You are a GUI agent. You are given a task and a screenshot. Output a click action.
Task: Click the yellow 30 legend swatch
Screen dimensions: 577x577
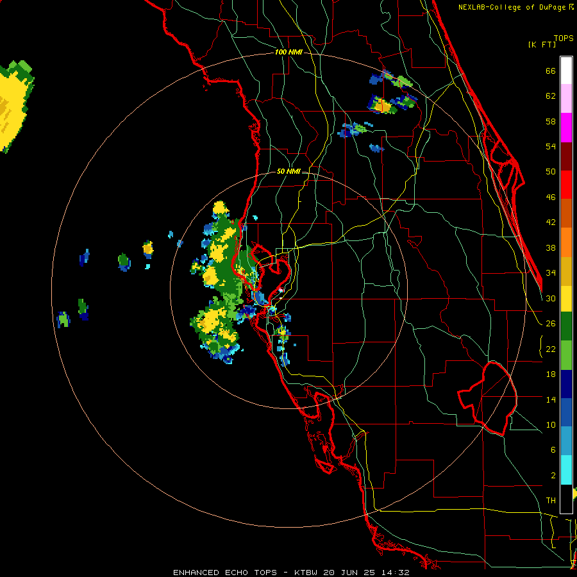(566, 298)
